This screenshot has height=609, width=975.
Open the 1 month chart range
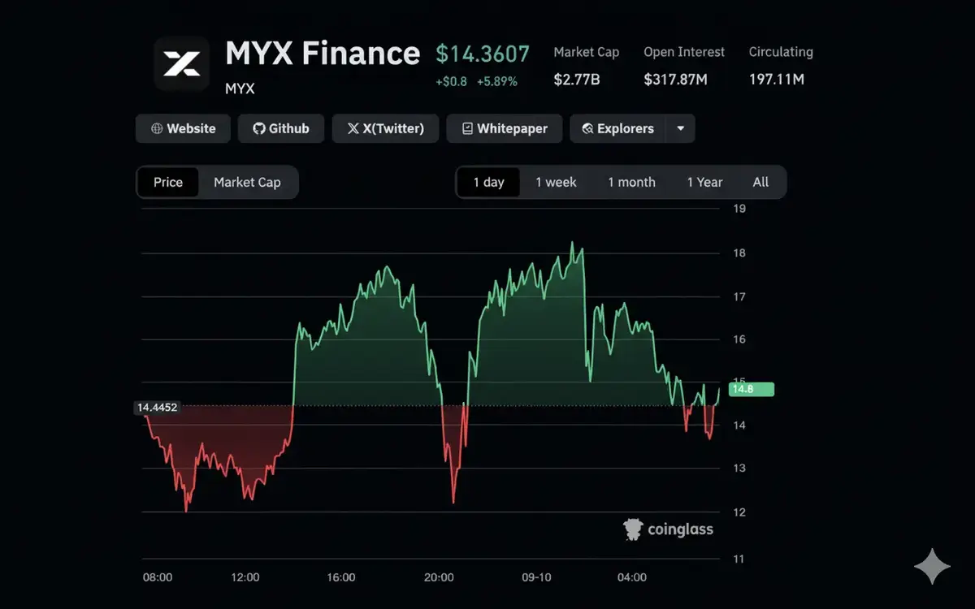[x=631, y=182]
